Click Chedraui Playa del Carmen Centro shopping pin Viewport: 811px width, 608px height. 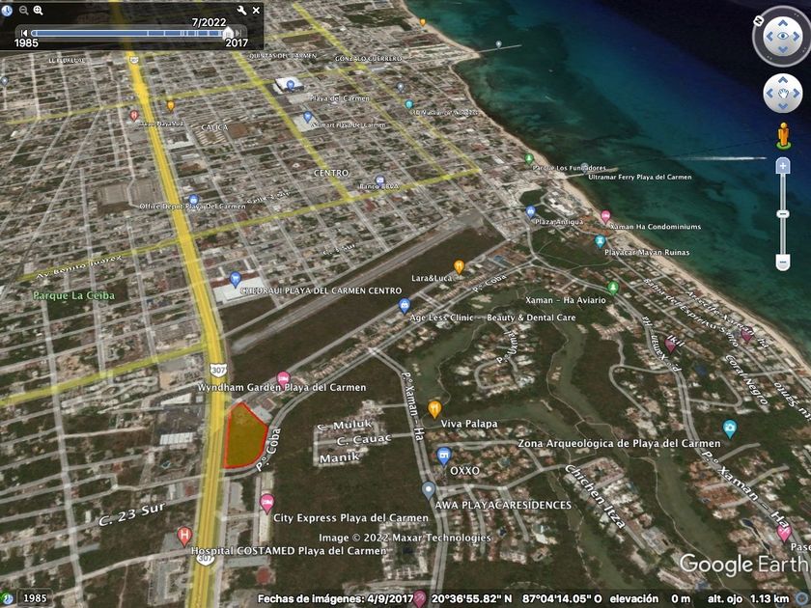(236, 279)
